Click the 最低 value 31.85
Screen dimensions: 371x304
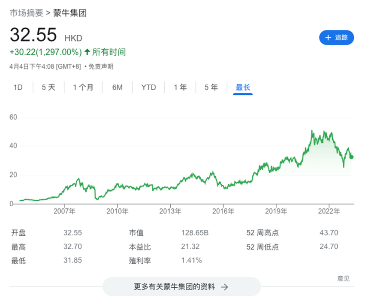click(x=72, y=260)
